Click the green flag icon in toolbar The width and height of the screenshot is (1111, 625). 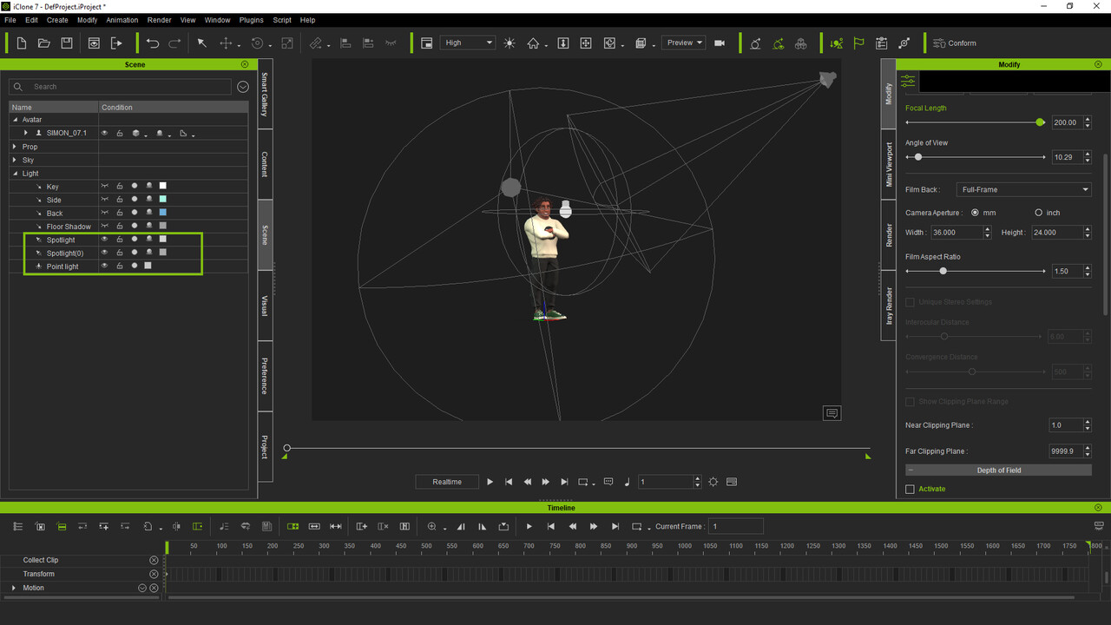pyautogui.click(x=858, y=43)
